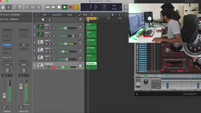Click the Ultrabeat sequencer play triangle
The height and width of the screenshot is (113, 201).
[x=137, y=94]
